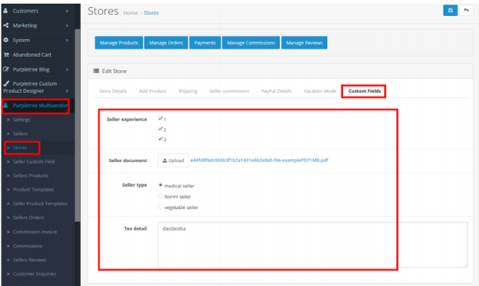Click the Customers person icon
Viewport: 479px width, 286px height.
(x=6, y=10)
